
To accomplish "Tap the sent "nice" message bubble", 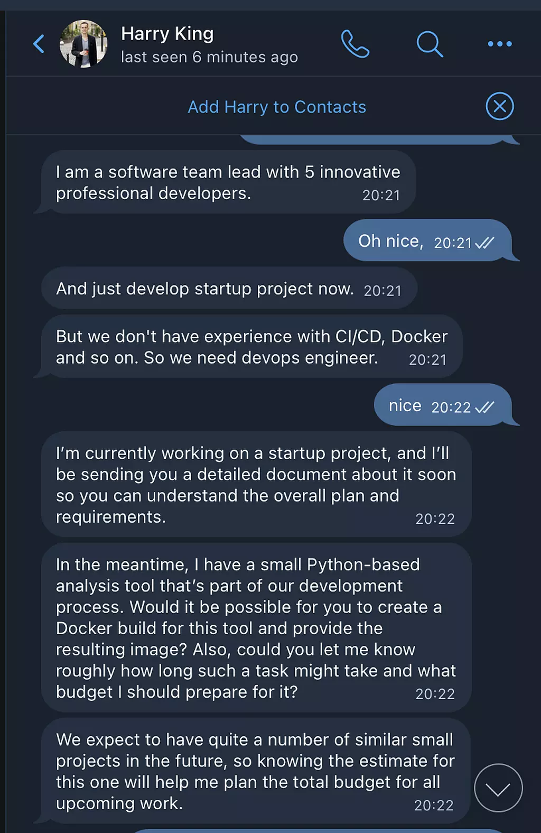I will point(405,405).
